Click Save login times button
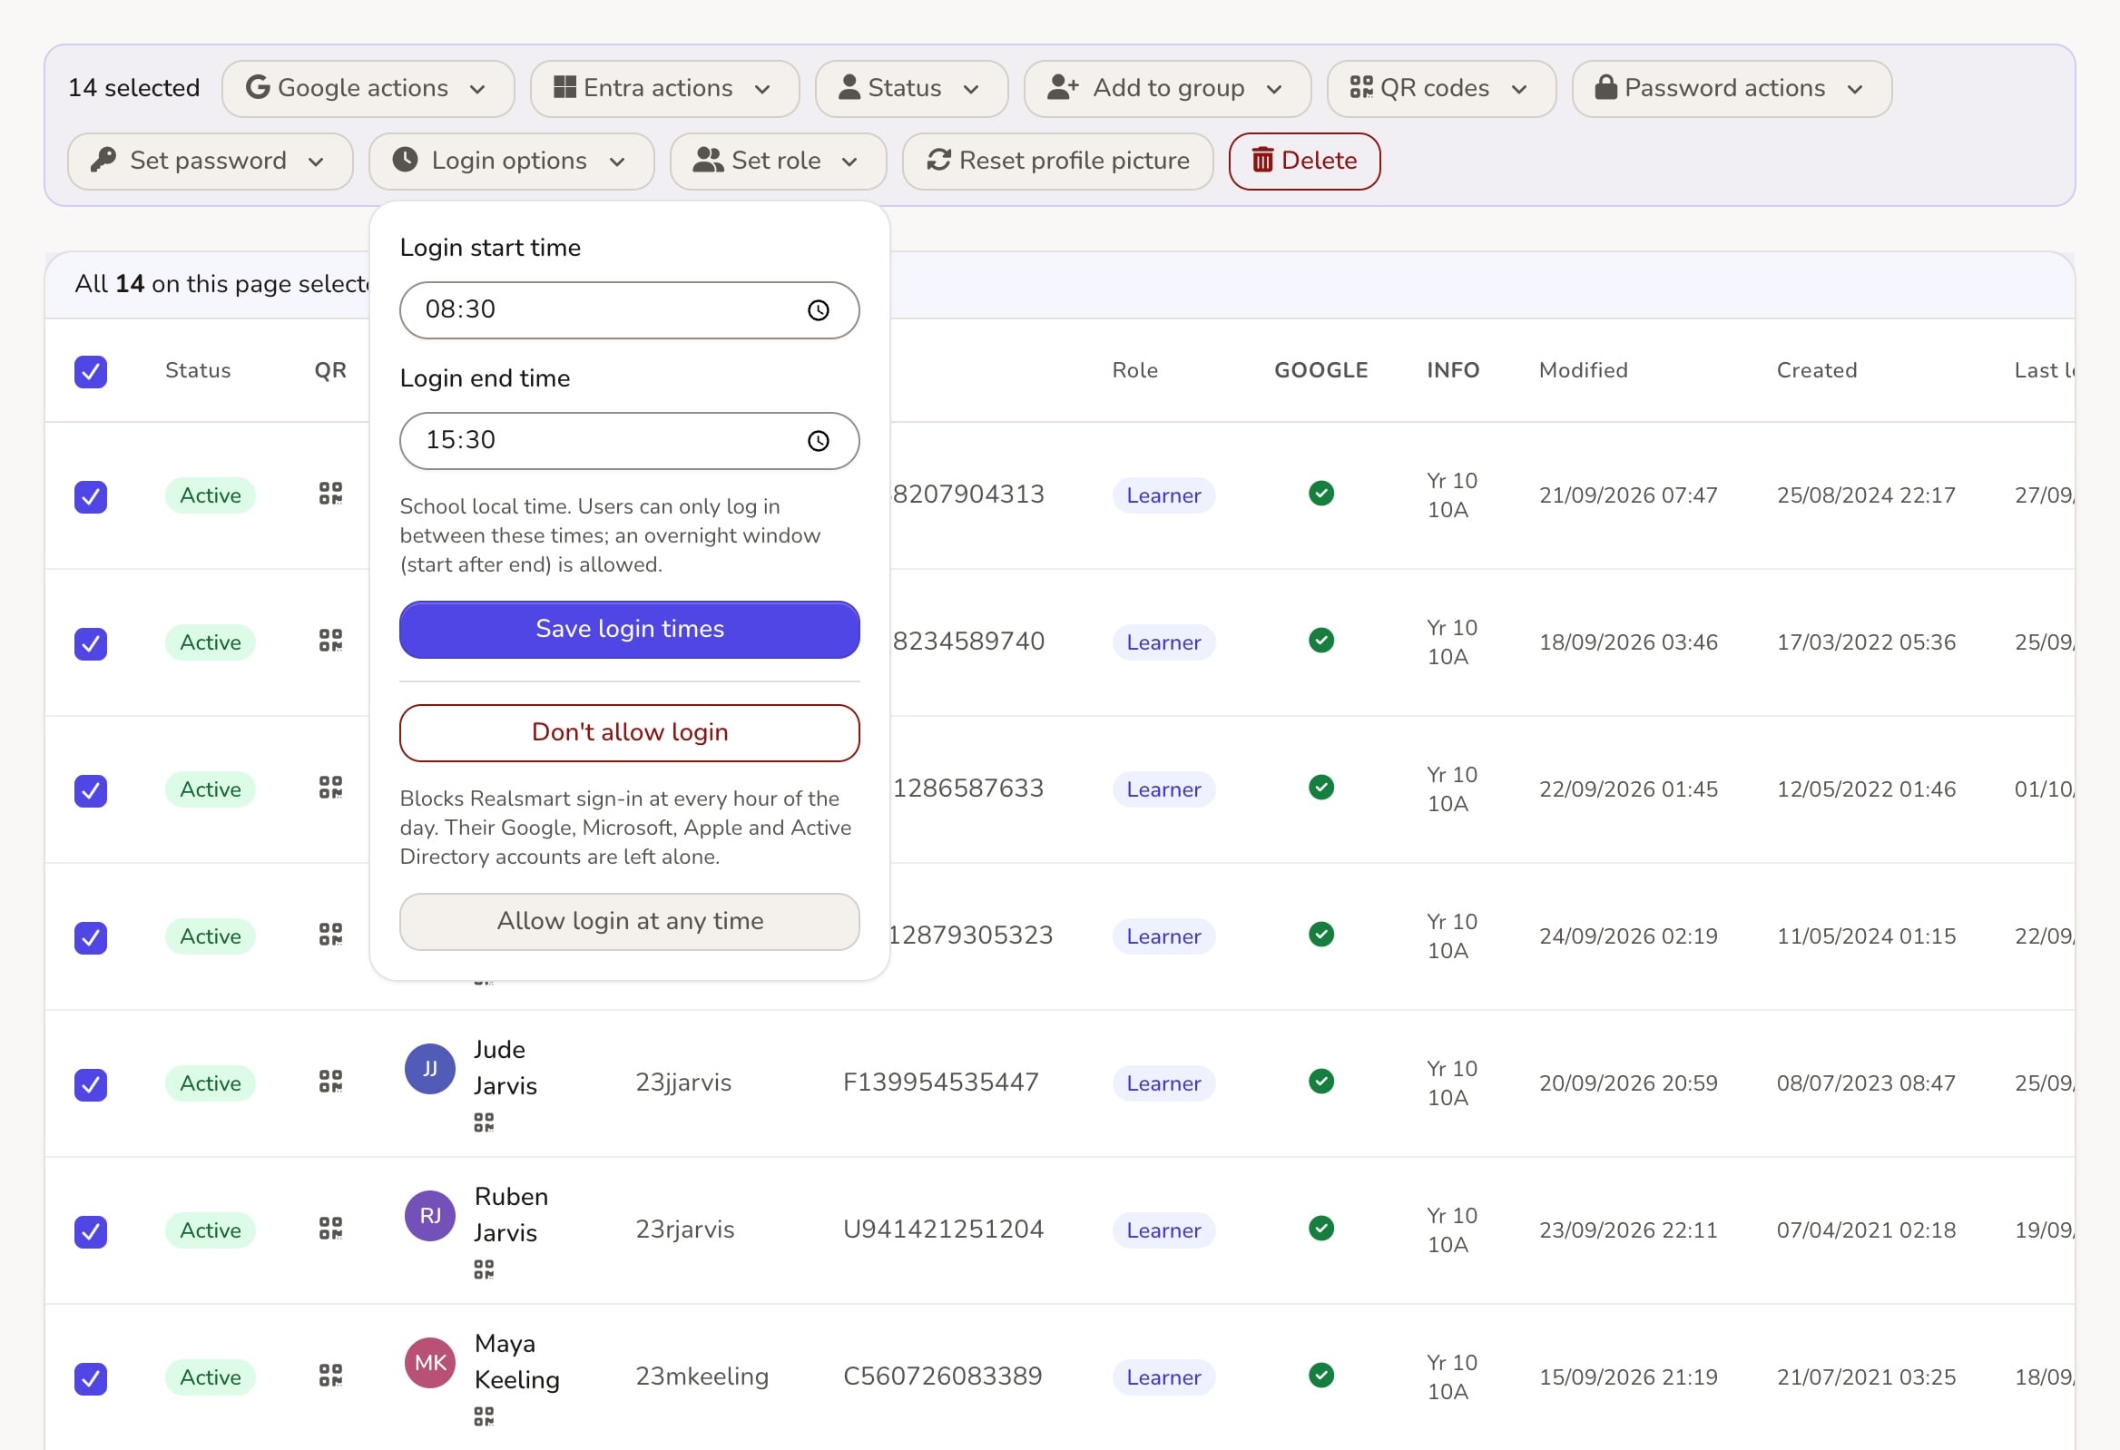The image size is (2120, 1450). 630,629
